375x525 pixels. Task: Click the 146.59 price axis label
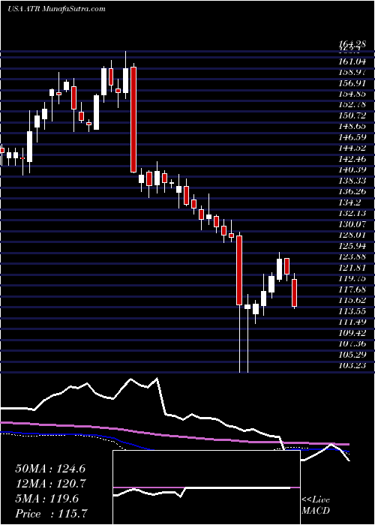click(352, 137)
